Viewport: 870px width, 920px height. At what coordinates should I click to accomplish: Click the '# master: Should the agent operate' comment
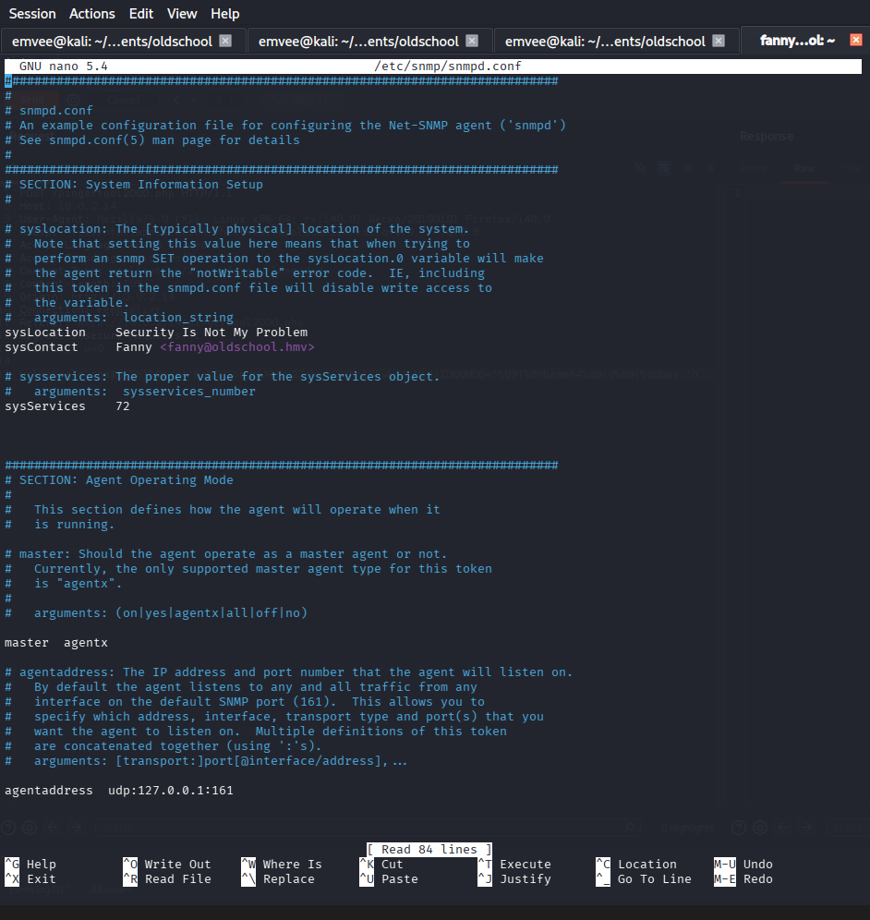[226, 554]
